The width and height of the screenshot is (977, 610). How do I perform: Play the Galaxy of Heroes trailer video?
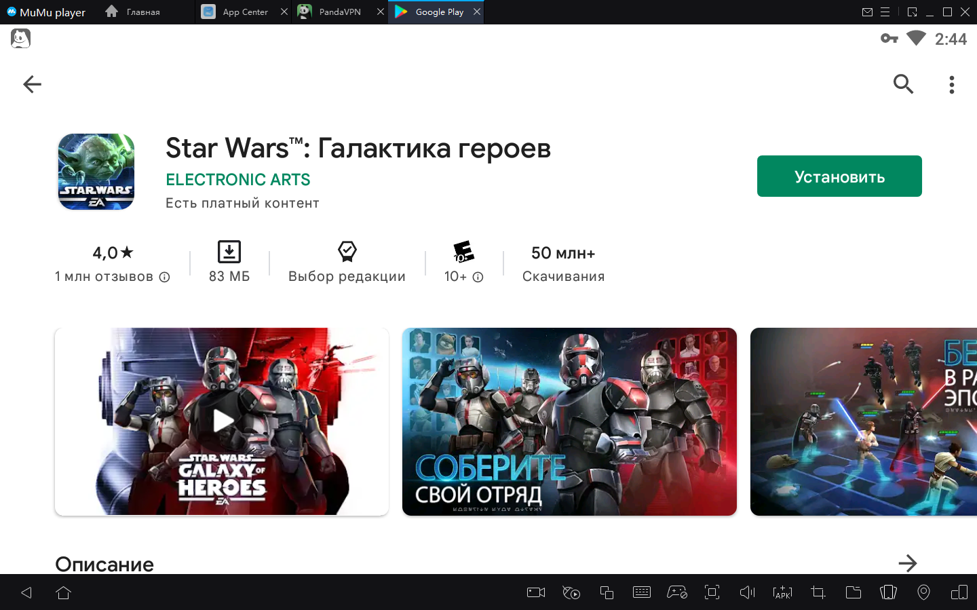coord(222,421)
